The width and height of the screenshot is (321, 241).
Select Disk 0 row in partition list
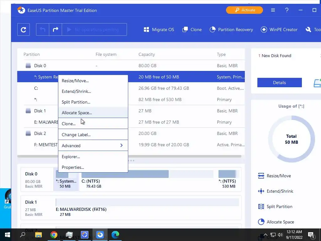(x=131, y=66)
